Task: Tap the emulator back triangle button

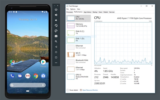Action: click(x=56, y=47)
